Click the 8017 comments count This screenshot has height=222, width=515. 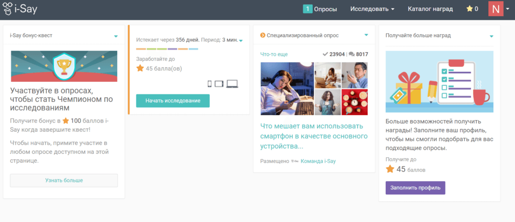tap(362, 54)
